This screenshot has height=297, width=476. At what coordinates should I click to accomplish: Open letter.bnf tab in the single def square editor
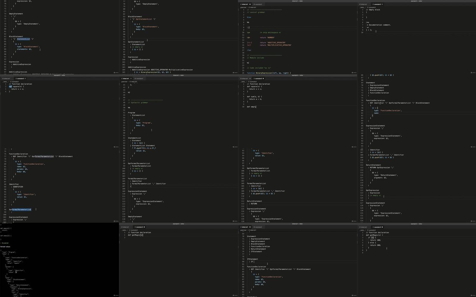point(7,79)
